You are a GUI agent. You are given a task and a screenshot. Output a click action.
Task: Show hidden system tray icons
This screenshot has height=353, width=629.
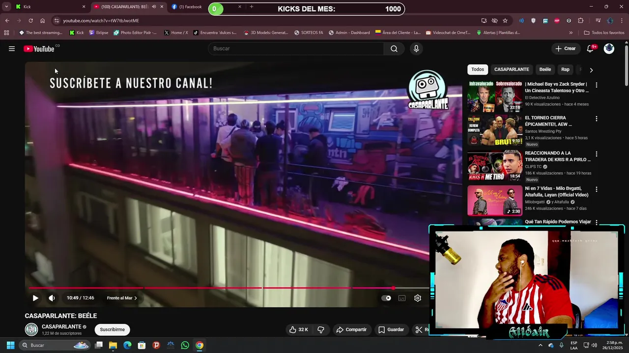pos(540,345)
